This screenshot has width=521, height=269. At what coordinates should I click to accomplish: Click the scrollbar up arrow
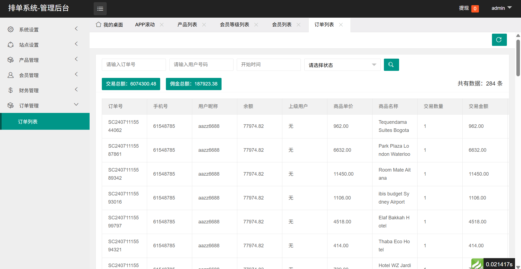click(518, 36)
